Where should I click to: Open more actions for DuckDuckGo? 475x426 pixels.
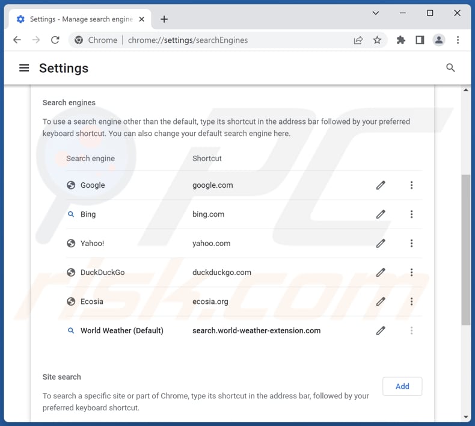click(411, 273)
